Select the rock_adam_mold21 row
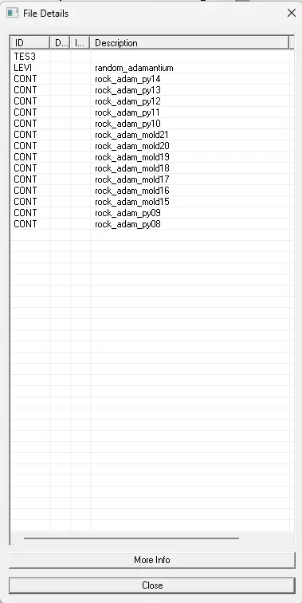This screenshot has height=603, width=302. point(151,135)
